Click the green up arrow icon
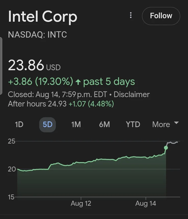Screen dimensions: 188x219 [x=78, y=82]
